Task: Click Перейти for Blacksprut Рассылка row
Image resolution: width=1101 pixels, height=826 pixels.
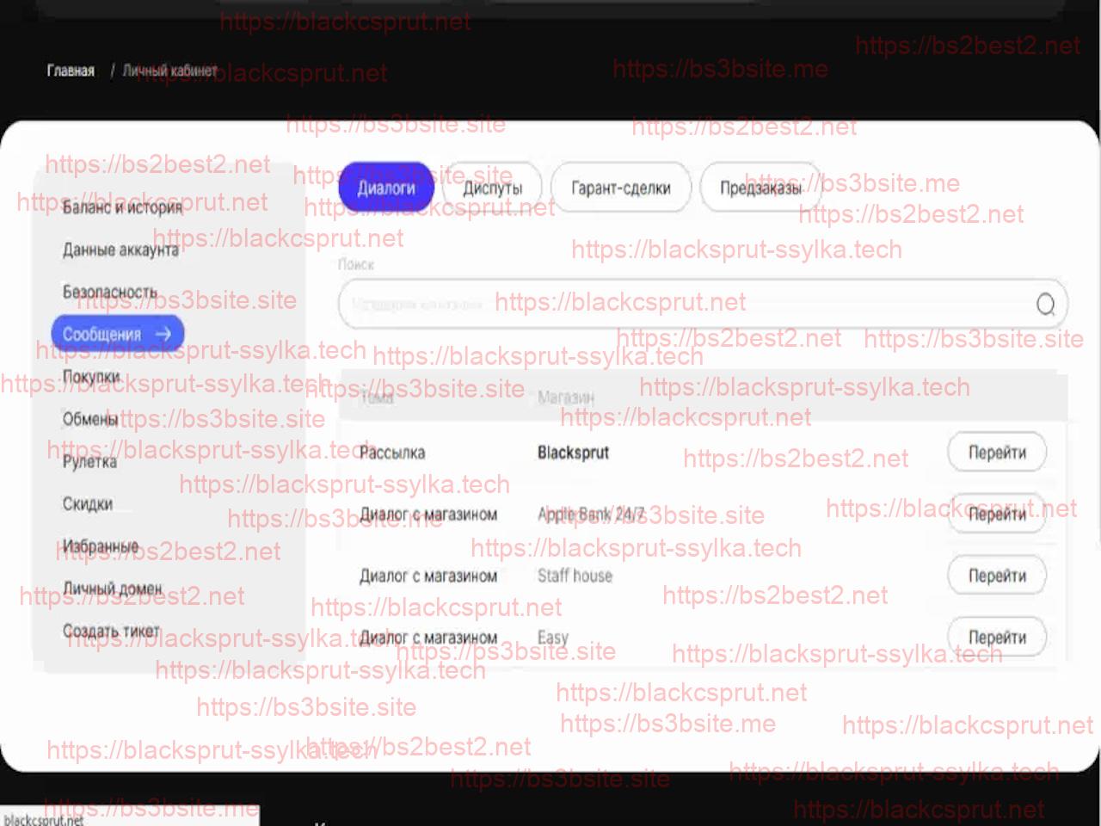Action: 997,452
